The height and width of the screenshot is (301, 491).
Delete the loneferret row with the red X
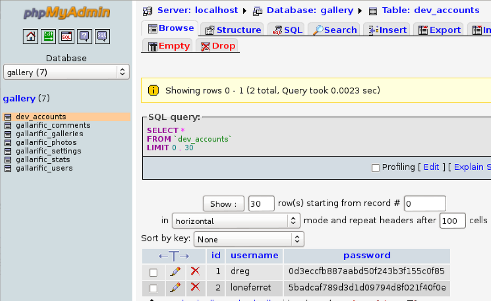point(195,287)
